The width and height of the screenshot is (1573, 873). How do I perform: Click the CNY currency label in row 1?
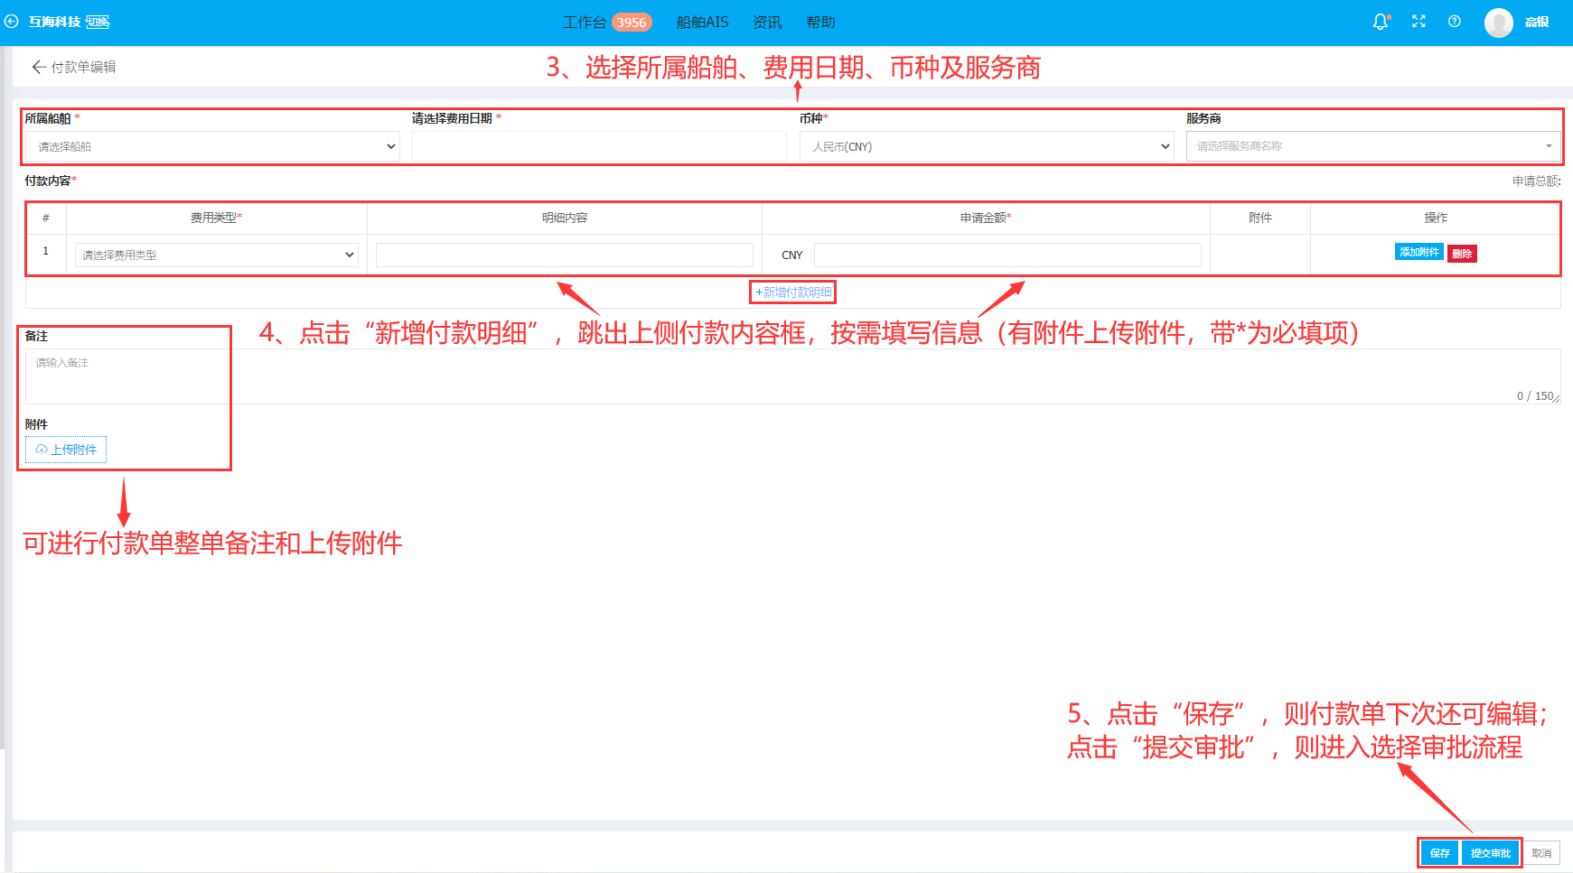pos(791,255)
